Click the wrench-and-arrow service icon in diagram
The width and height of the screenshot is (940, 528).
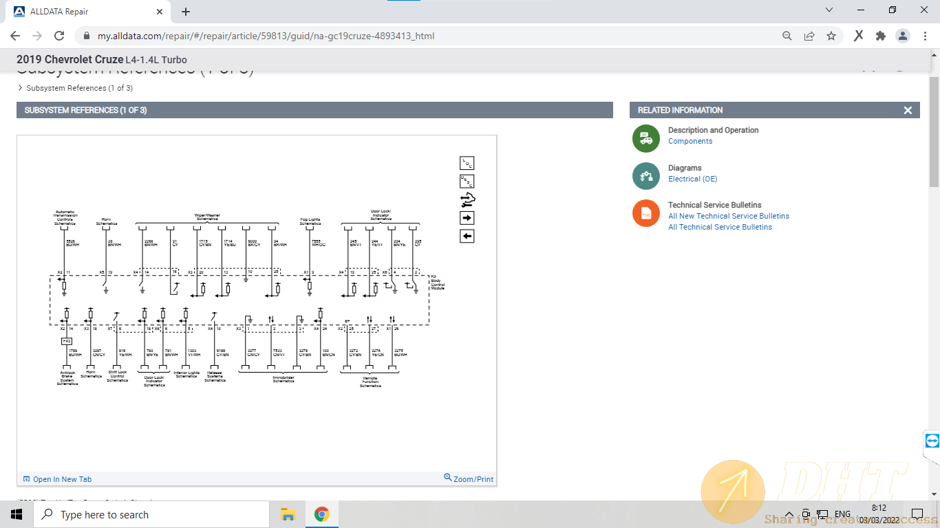click(467, 200)
